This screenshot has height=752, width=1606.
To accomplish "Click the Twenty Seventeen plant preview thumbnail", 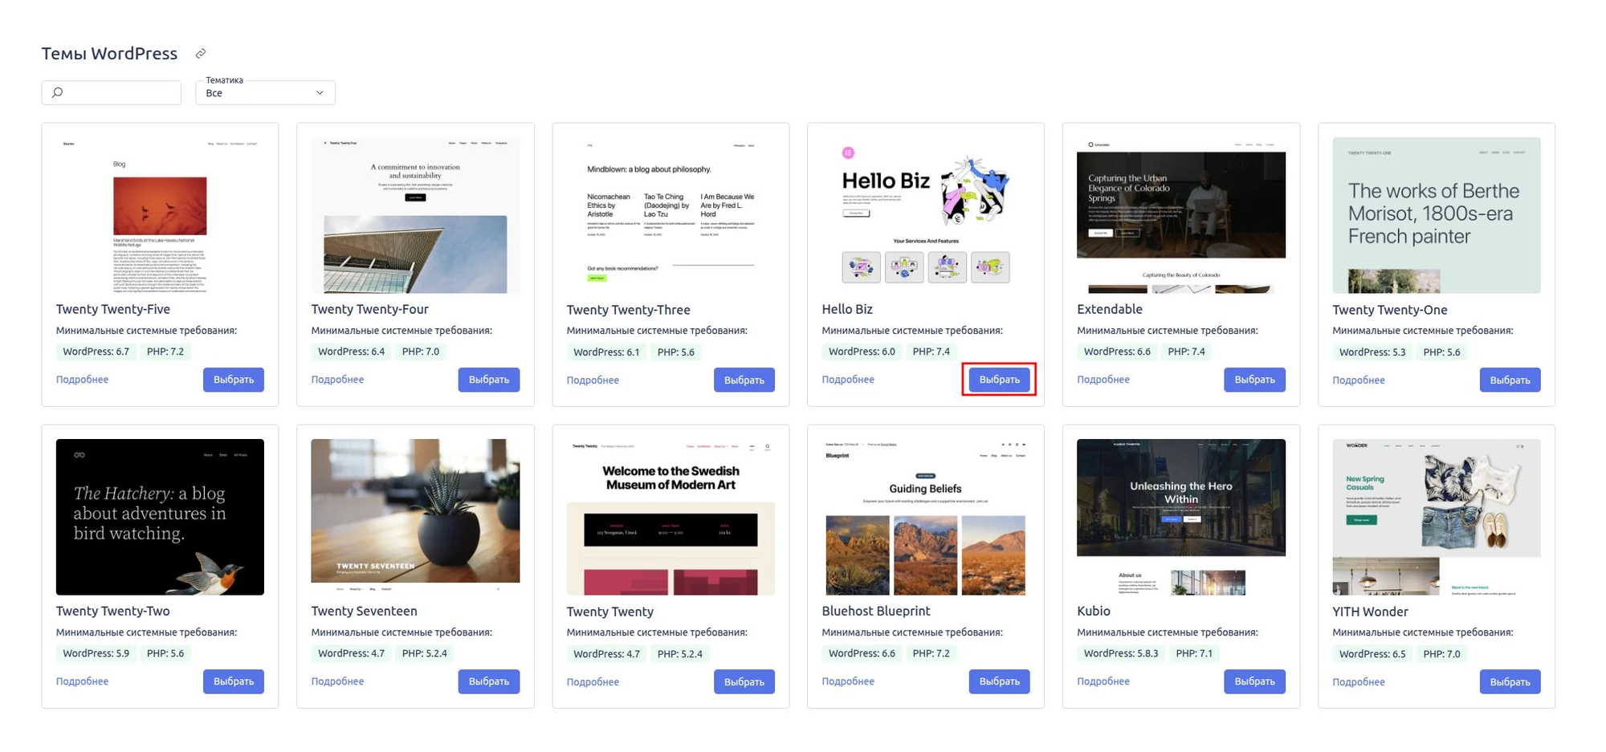I will click(x=415, y=516).
